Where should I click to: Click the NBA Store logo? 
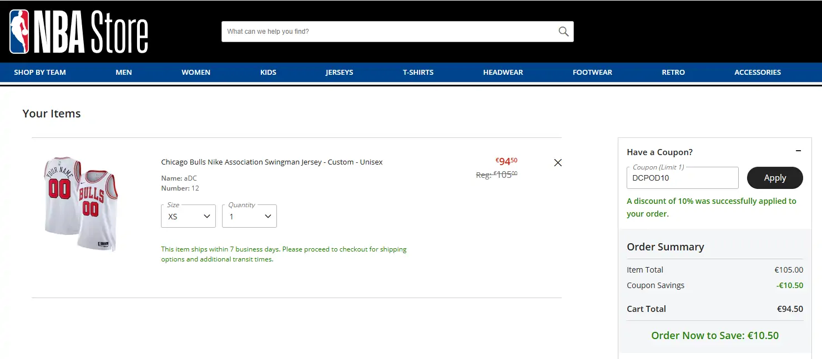click(79, 32)
